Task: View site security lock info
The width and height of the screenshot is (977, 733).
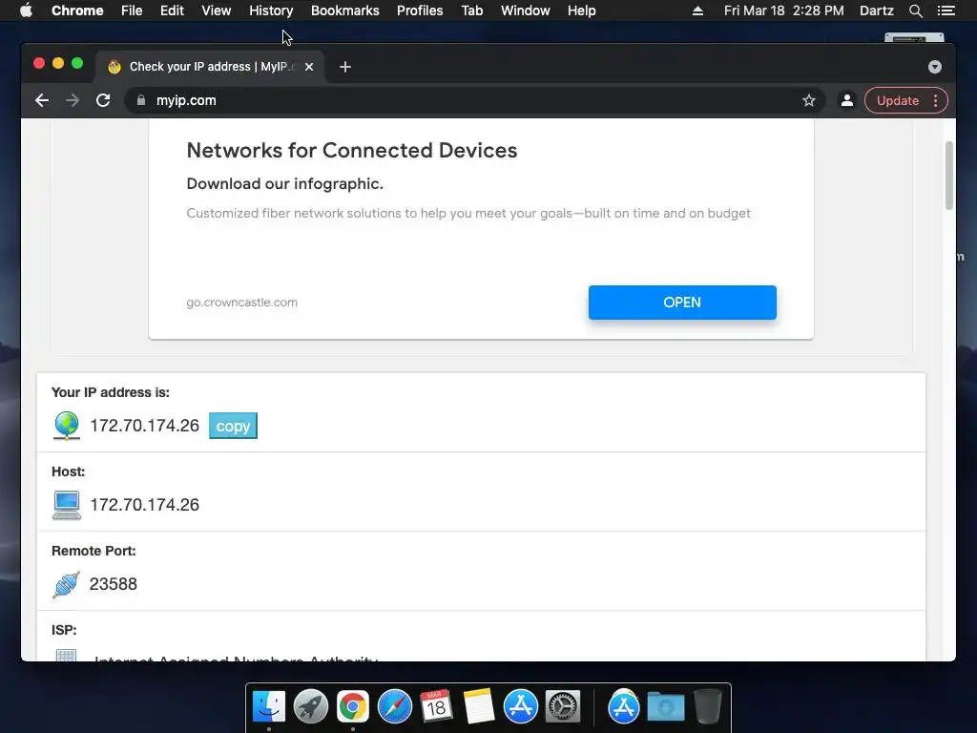Action: point(141,100)
